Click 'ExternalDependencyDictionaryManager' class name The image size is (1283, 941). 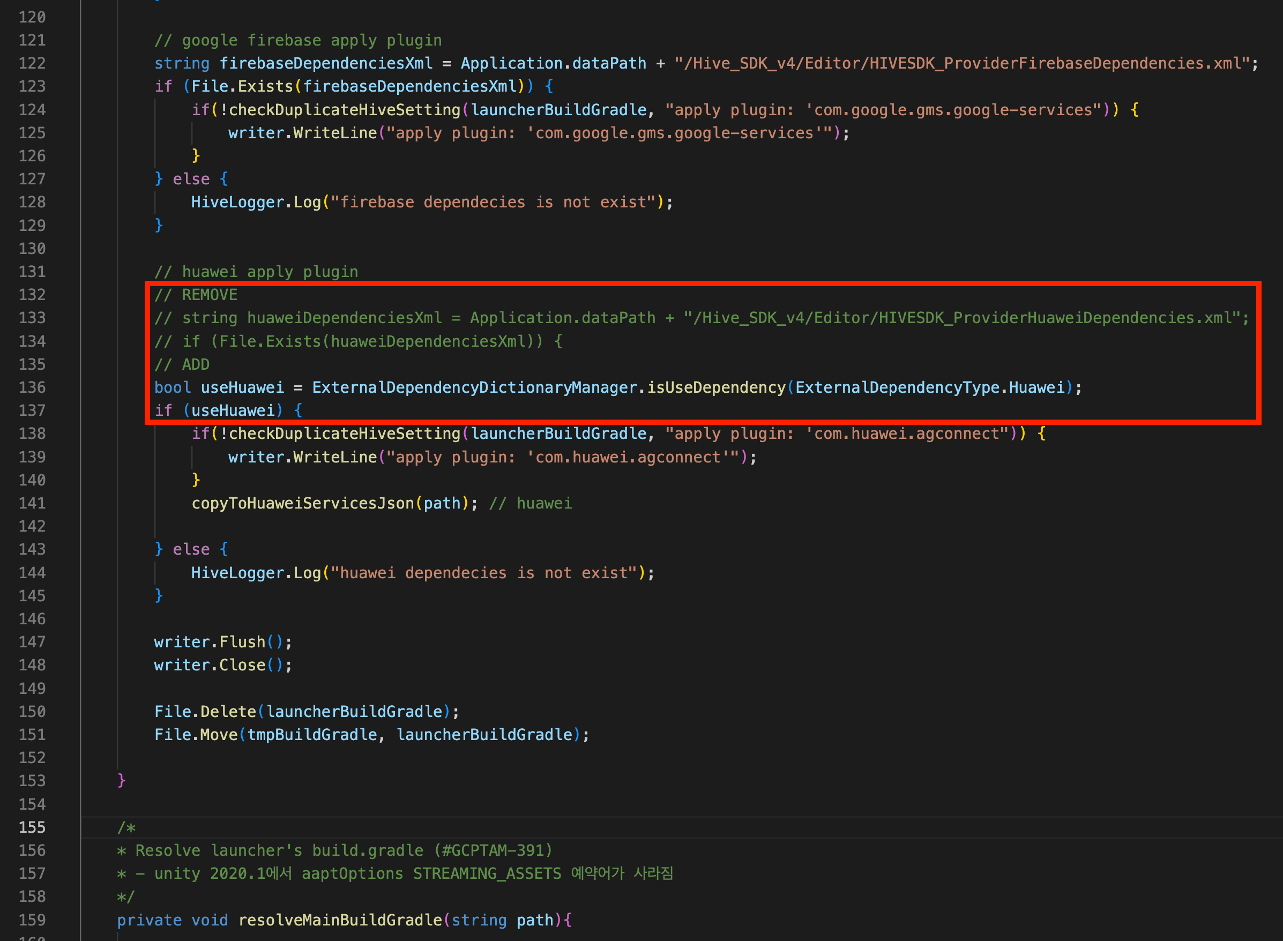tap(474, 387)
